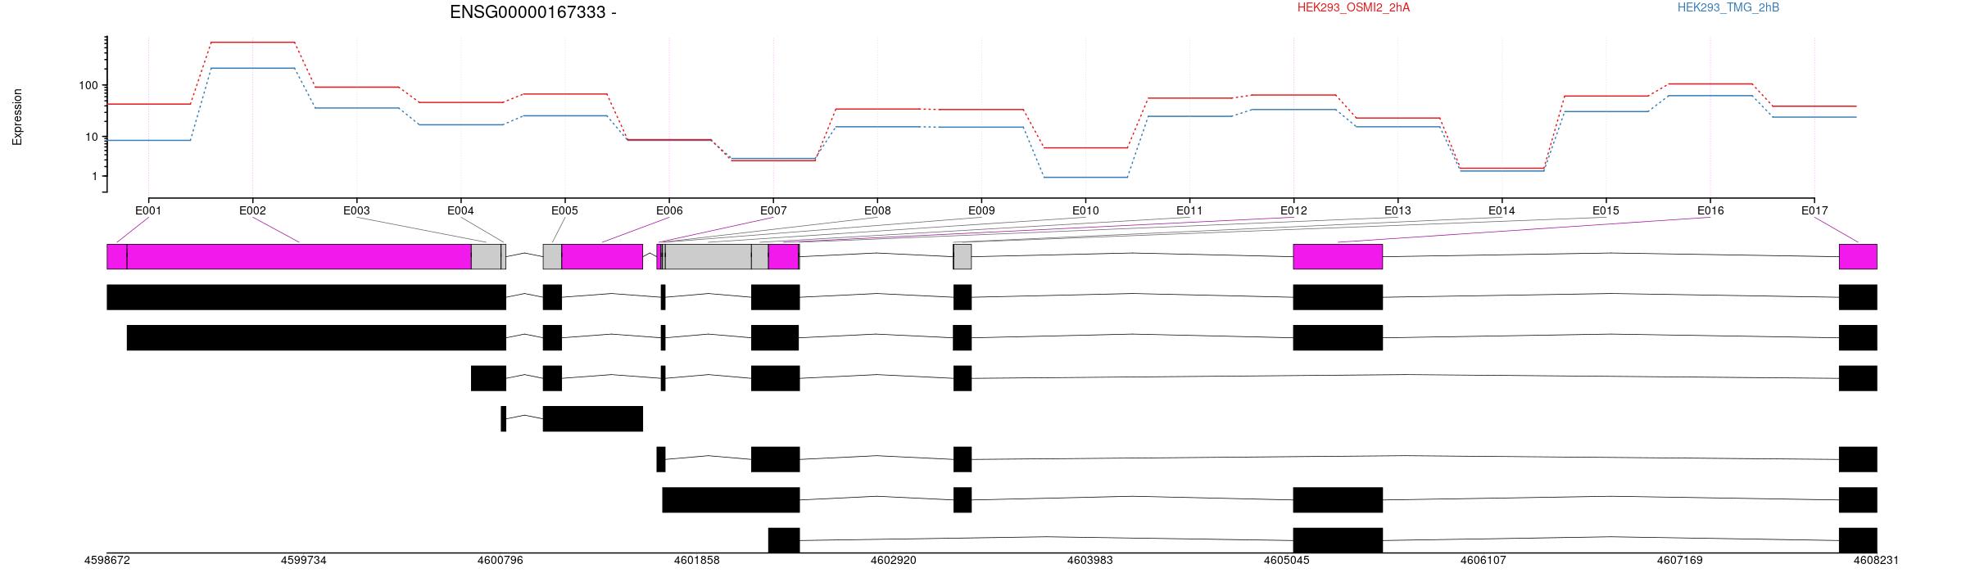This screenshot has width=1966, height=573.
Task: Click exon label E017
Action: pyautogui.click(x=1814, y=210)
